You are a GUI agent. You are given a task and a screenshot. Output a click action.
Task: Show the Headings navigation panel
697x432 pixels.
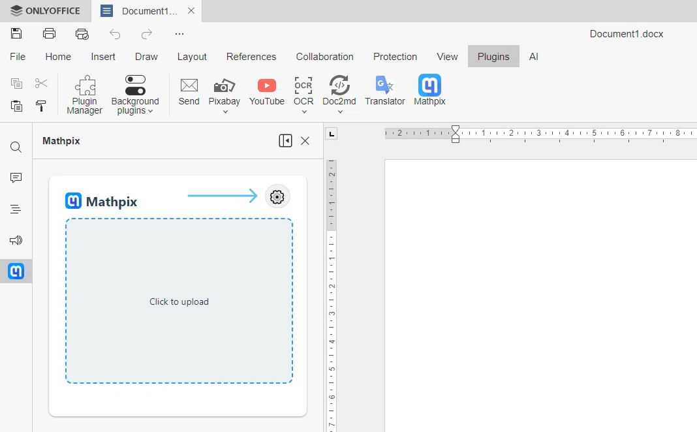(16, 209)
